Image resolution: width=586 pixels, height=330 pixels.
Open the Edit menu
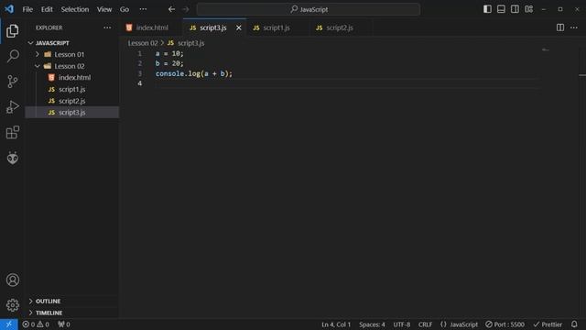(x=47, y=9)
